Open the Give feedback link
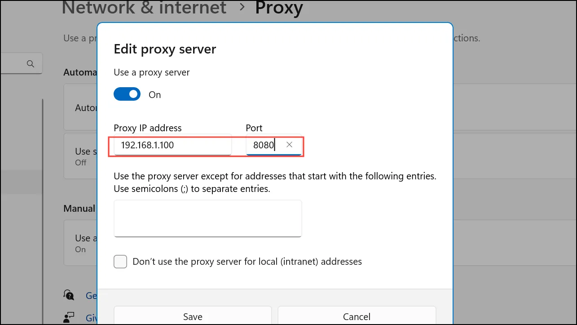The height and width of the screenshot is (325, 577). [91, 318]
